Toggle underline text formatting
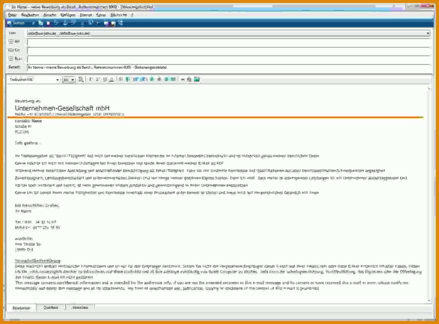Image resolution: width=439 pixels, height=324 pixels. coord(105,79)
